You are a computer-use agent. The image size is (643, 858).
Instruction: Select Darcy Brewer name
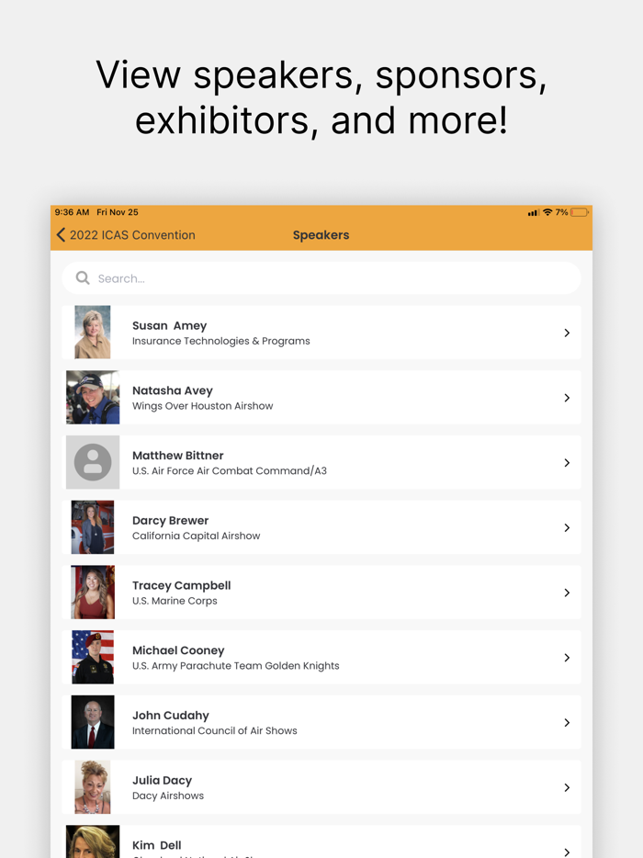(170, 520)
